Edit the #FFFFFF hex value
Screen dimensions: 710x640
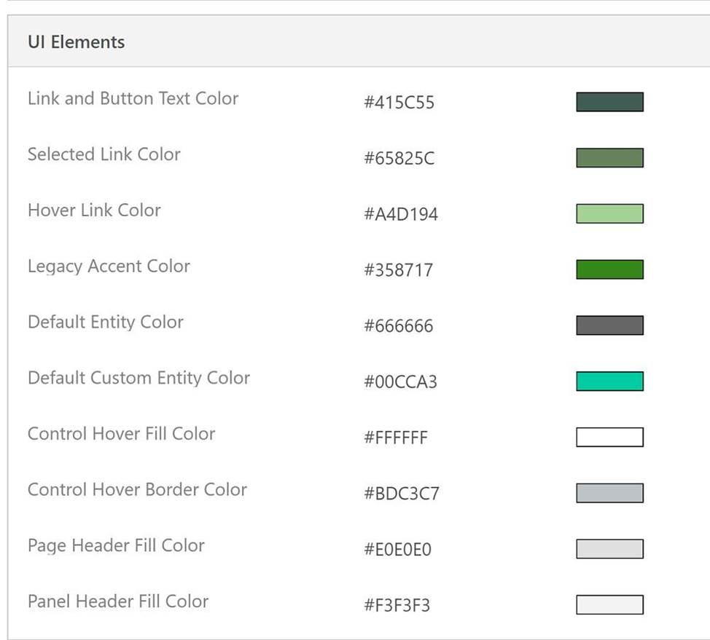coord(396,438)
